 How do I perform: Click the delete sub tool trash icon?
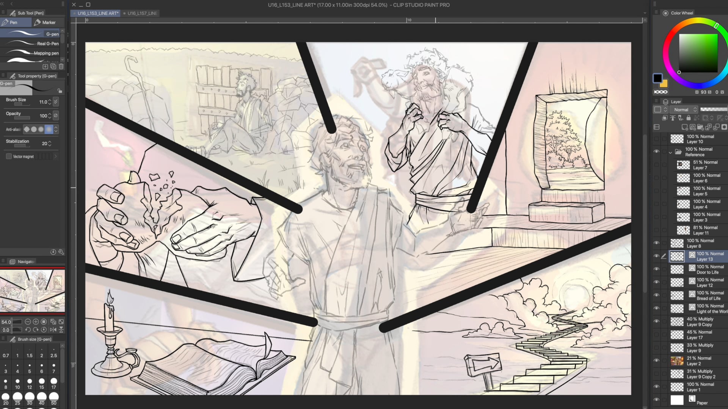click(61, 67)
